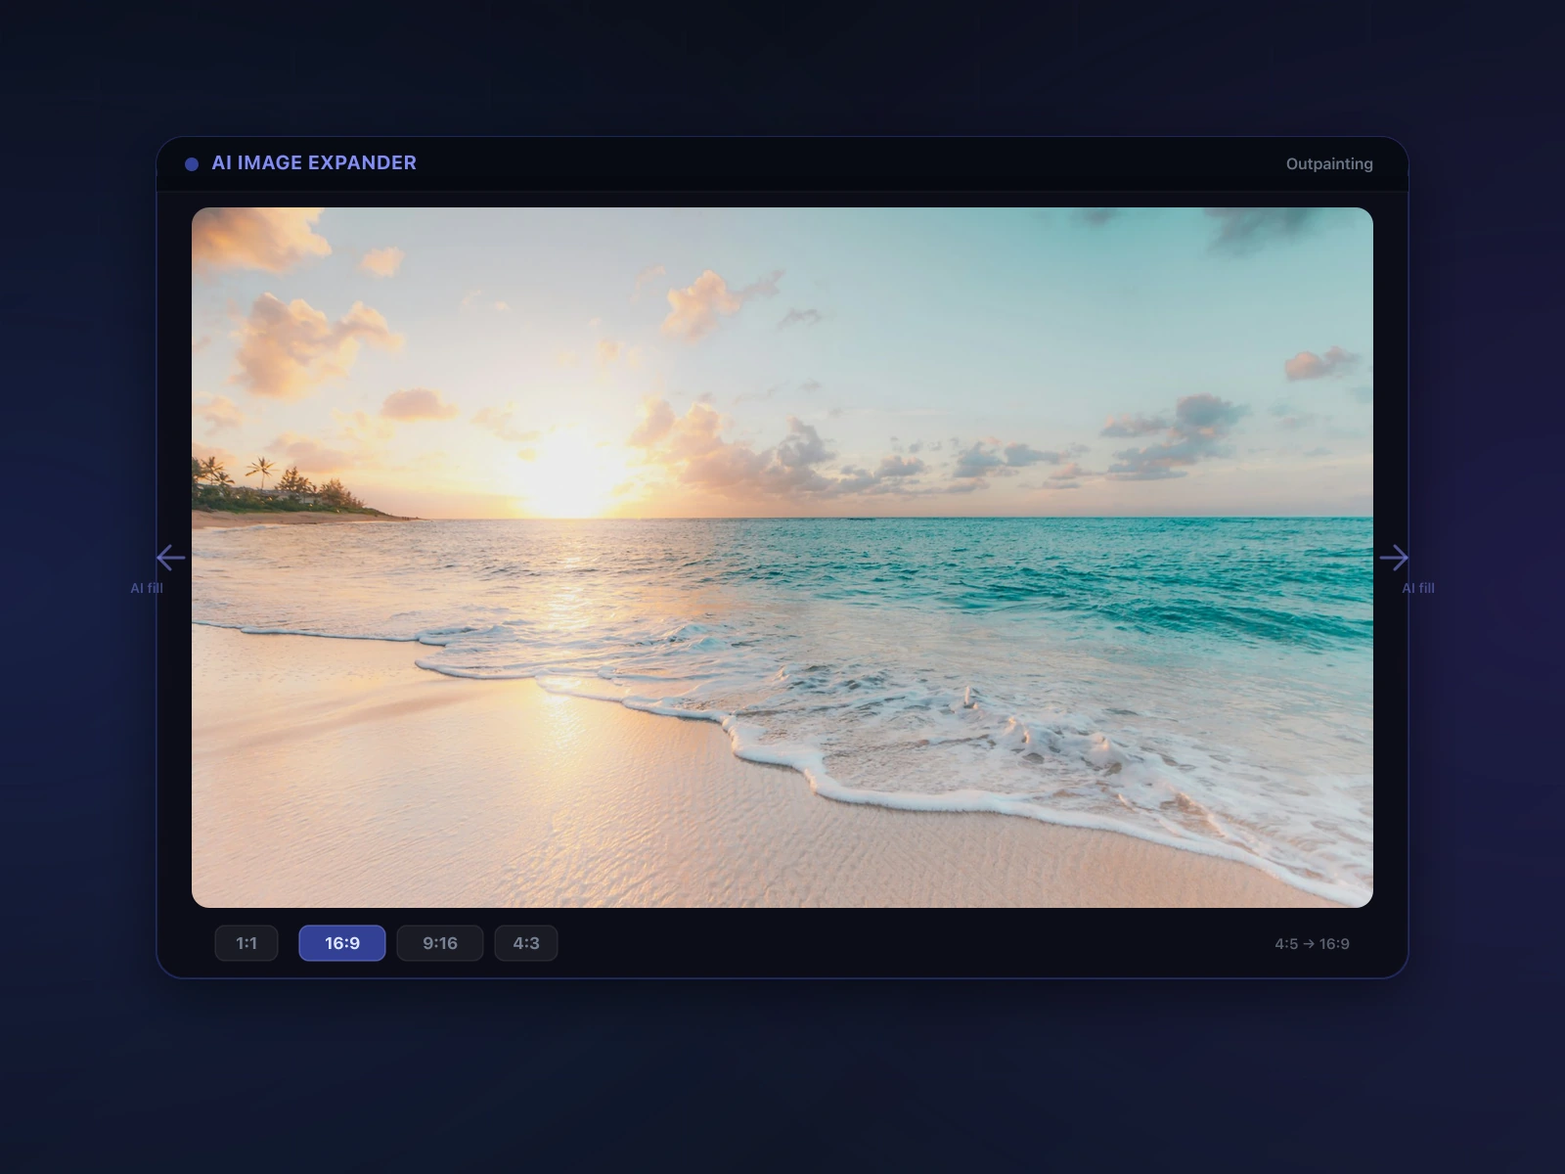Click the '4:5 → 16:9' conversion text

point(1312,944)
